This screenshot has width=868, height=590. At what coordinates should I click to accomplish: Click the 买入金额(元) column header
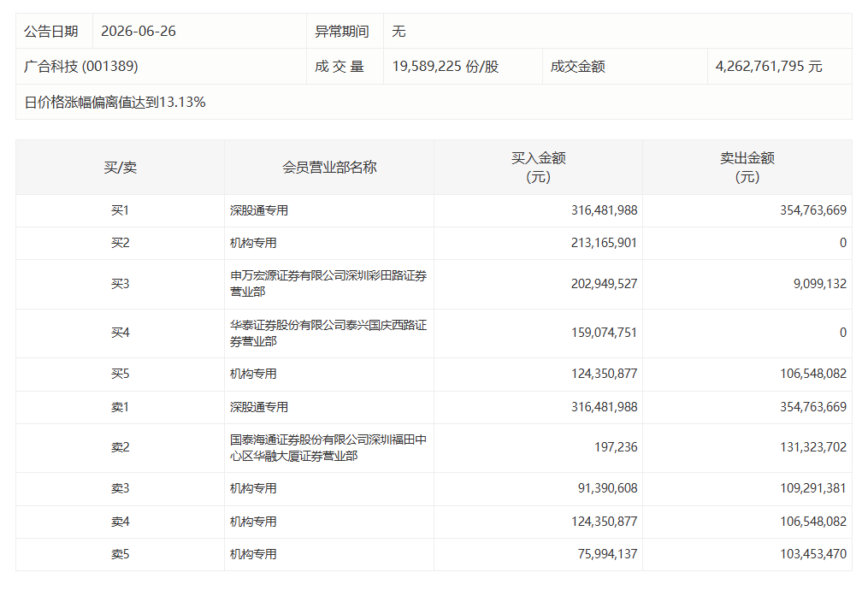coord(538,168)
